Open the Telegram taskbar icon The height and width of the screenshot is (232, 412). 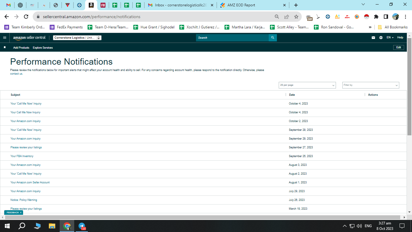82,226
